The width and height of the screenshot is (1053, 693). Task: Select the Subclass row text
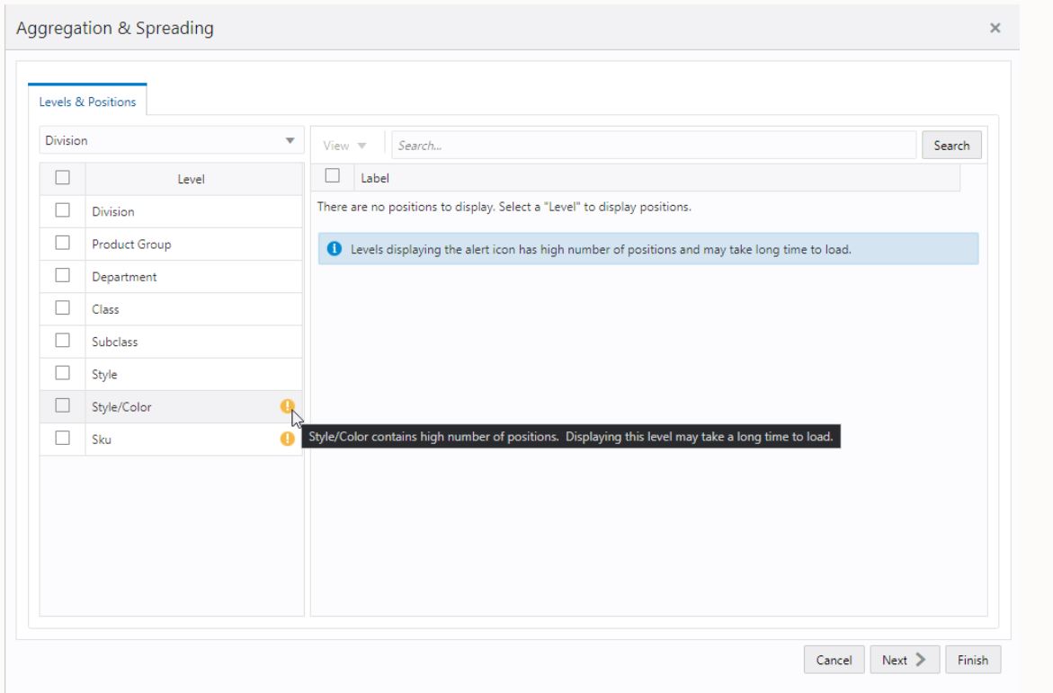[x=115, y=342]
